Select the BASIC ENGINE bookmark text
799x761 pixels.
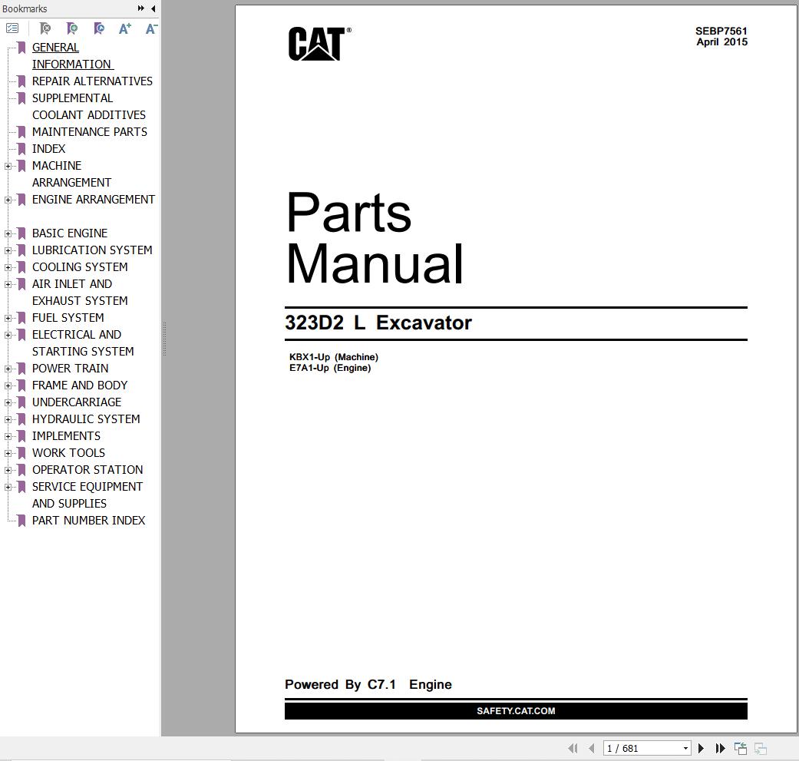pyautogui.click(x=70, y=233)
